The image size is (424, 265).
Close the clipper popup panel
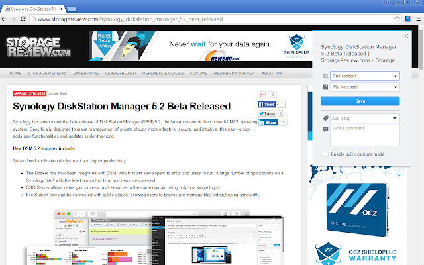tap(405, 36)
